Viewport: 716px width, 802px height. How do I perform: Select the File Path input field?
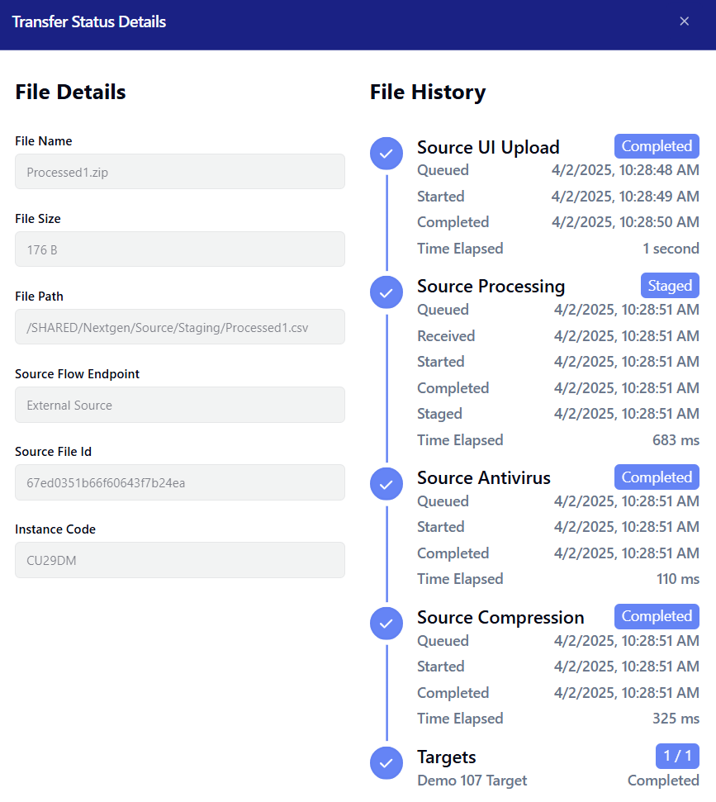click(179, 327)
